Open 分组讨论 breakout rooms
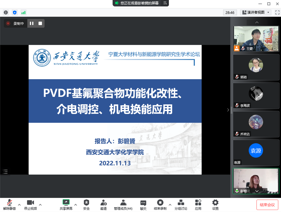281x212 pixels. point(181,205)
